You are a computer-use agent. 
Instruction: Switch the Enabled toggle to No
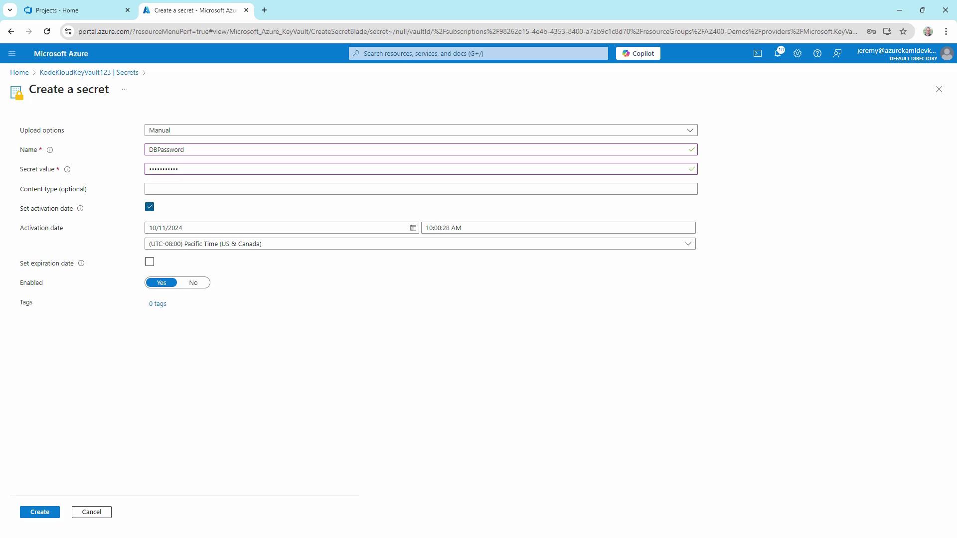coord(193,282)
